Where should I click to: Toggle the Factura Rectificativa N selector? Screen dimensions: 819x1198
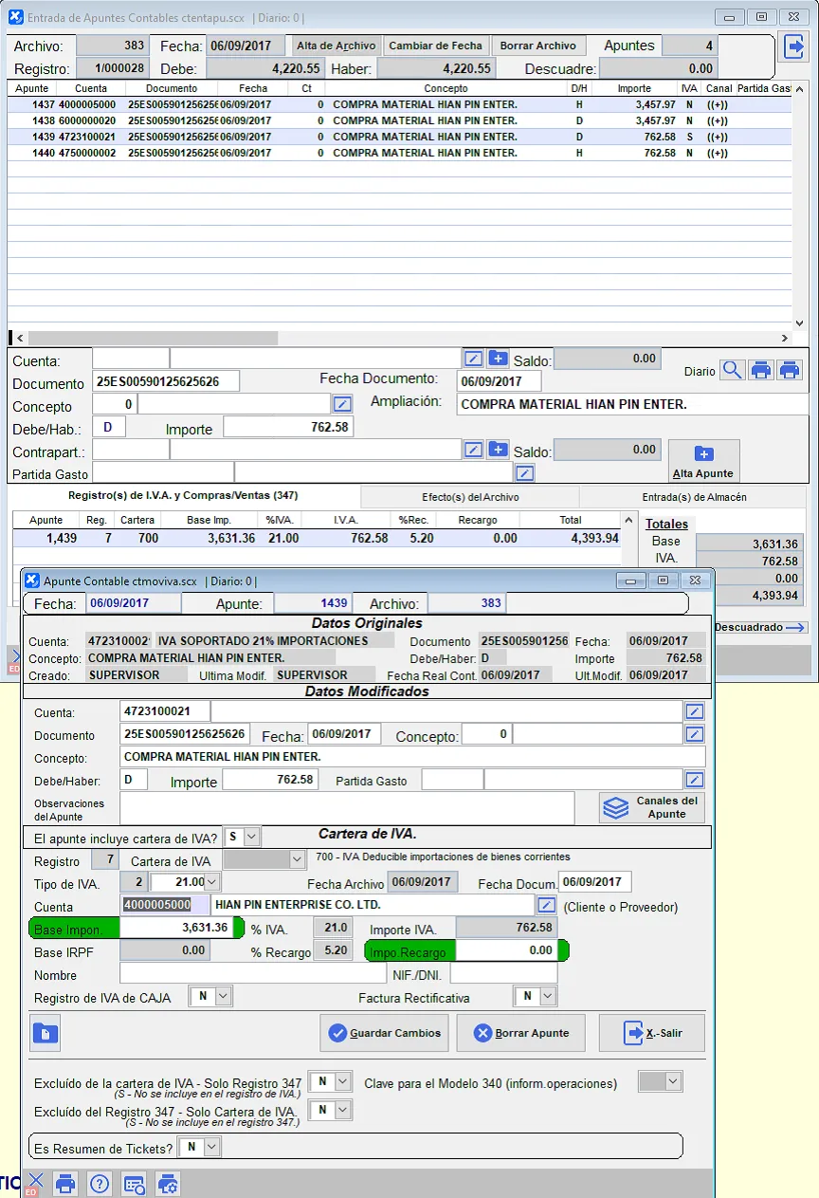546,996
